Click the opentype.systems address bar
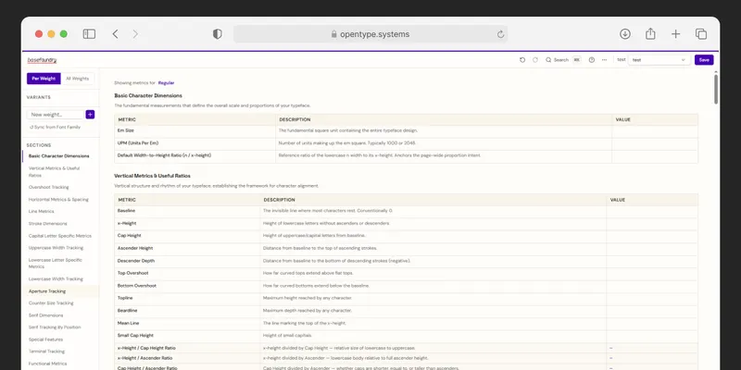Screen dimensions: 741x370 click(x=370, y=34)
